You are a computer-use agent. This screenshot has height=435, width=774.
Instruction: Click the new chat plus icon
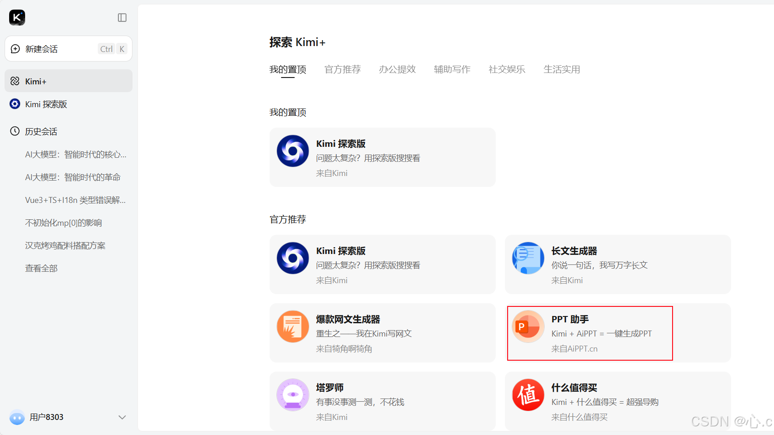click(15, 49)
